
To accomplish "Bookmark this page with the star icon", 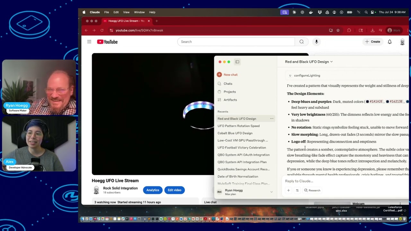I will click(338, 30).
